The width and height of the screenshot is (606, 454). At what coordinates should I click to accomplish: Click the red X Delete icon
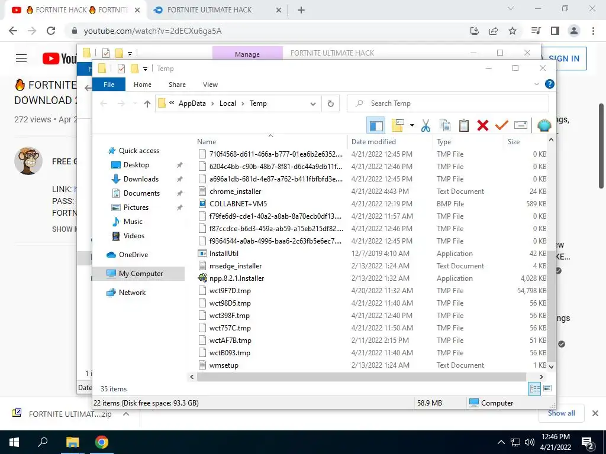(x=483, y=125)
